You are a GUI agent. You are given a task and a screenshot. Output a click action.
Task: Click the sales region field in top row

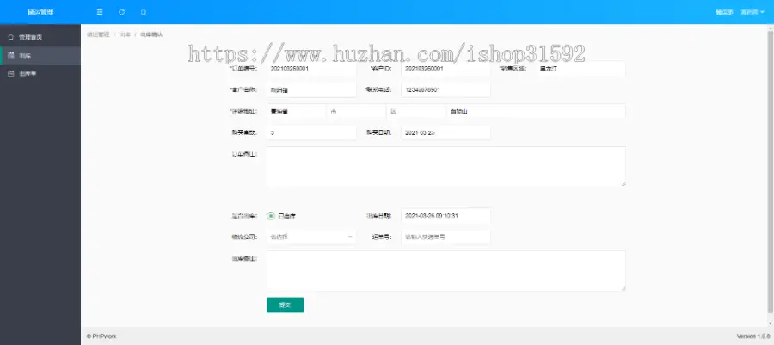click(x=580, y=69)
